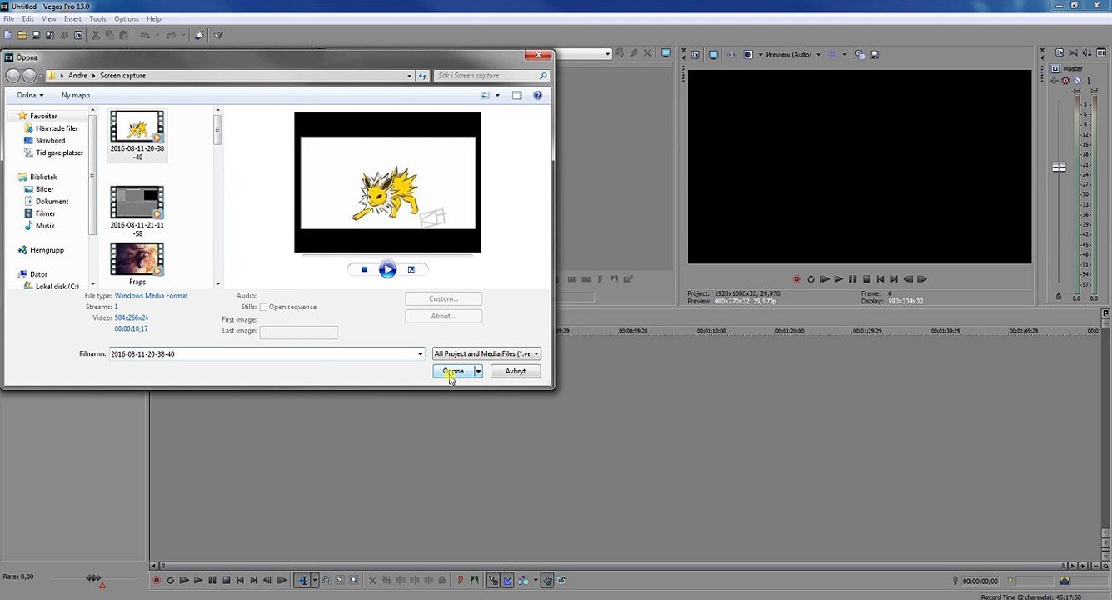
Task: Click the Copy Snapshot to Clipboard icon
Action: click(x=860, y=54)
